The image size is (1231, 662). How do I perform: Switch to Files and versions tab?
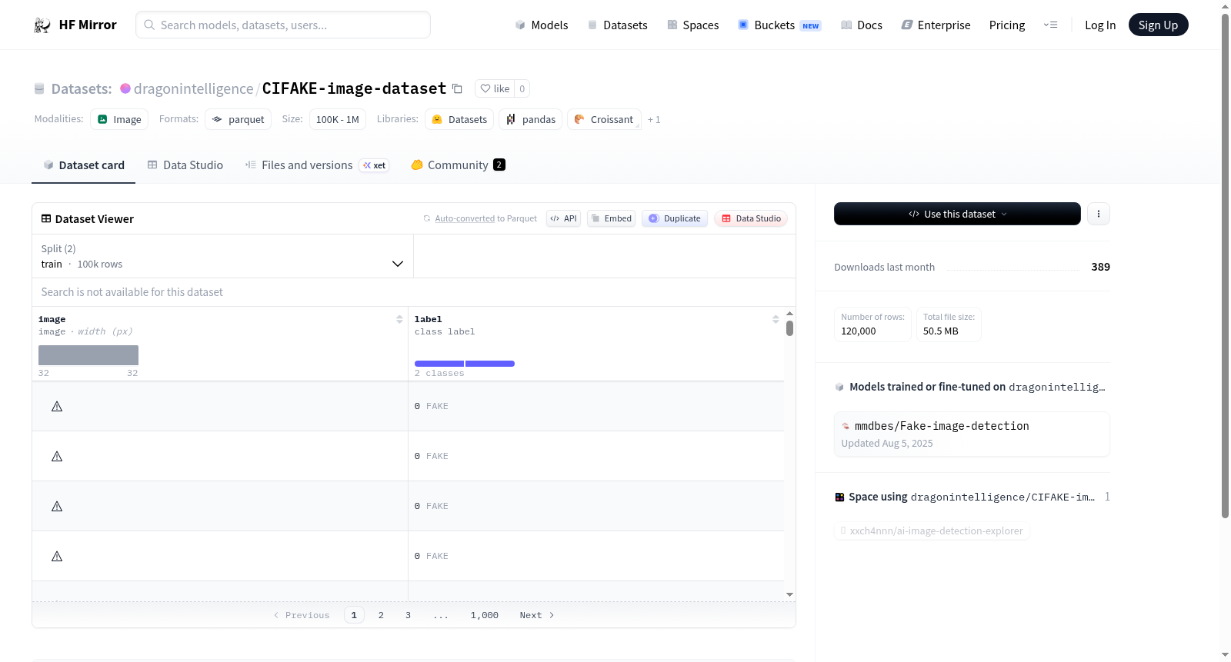[x=317, y=165]
